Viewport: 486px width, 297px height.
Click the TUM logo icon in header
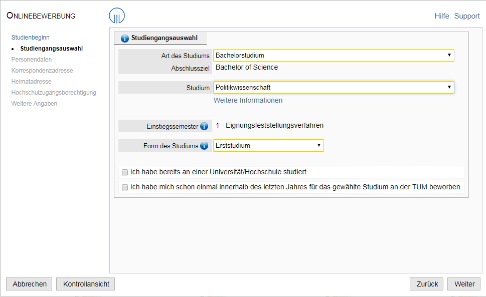point(117,16)
